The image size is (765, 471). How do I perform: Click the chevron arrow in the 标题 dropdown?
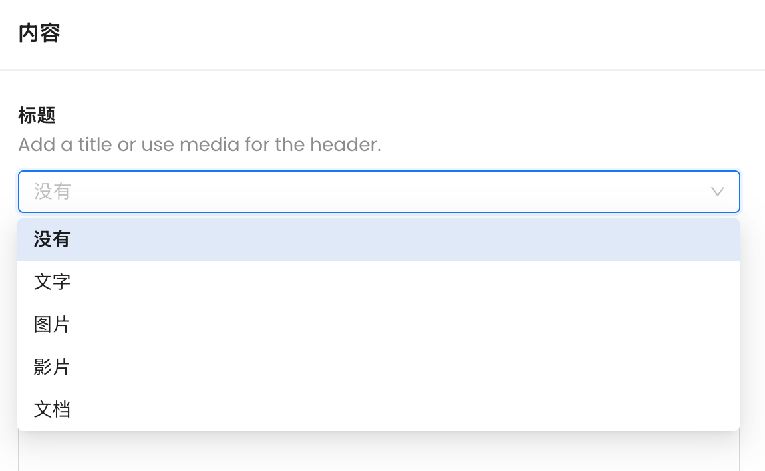[717, 192]
